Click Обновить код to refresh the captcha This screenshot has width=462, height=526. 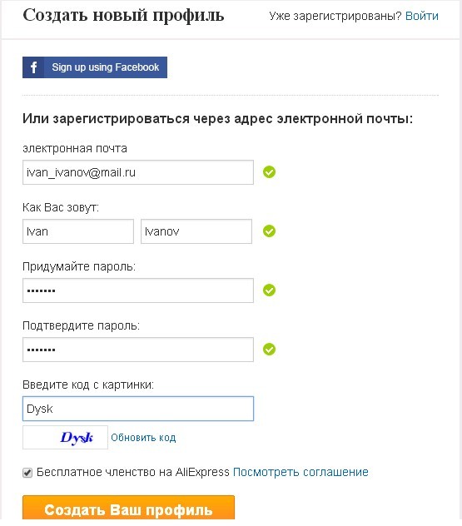(143, 438)
